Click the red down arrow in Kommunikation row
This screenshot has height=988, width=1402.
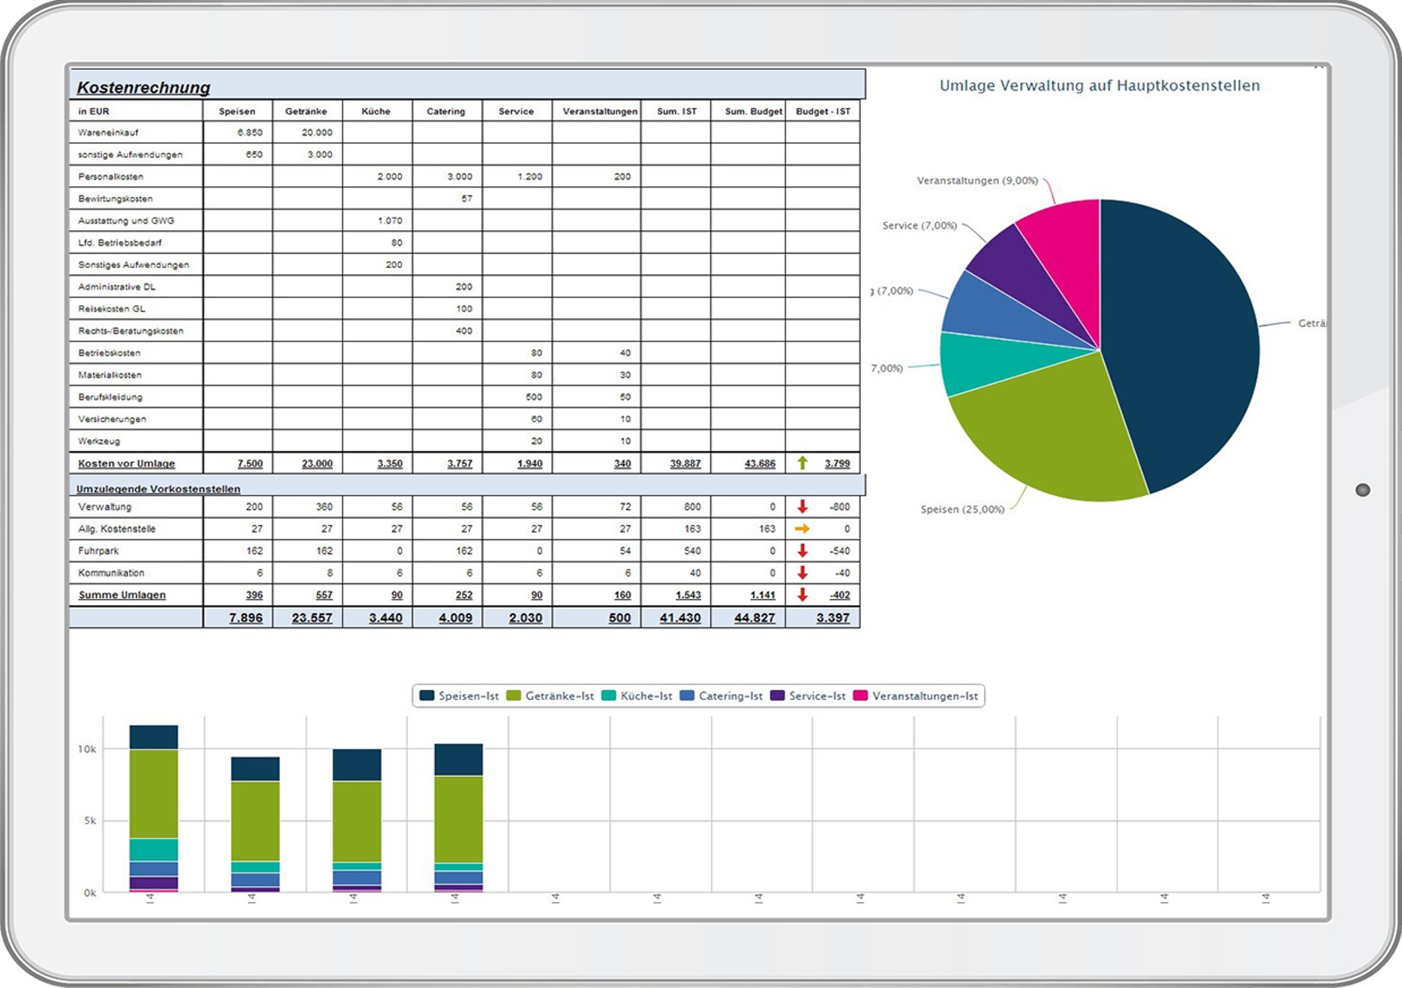[803, 573]
